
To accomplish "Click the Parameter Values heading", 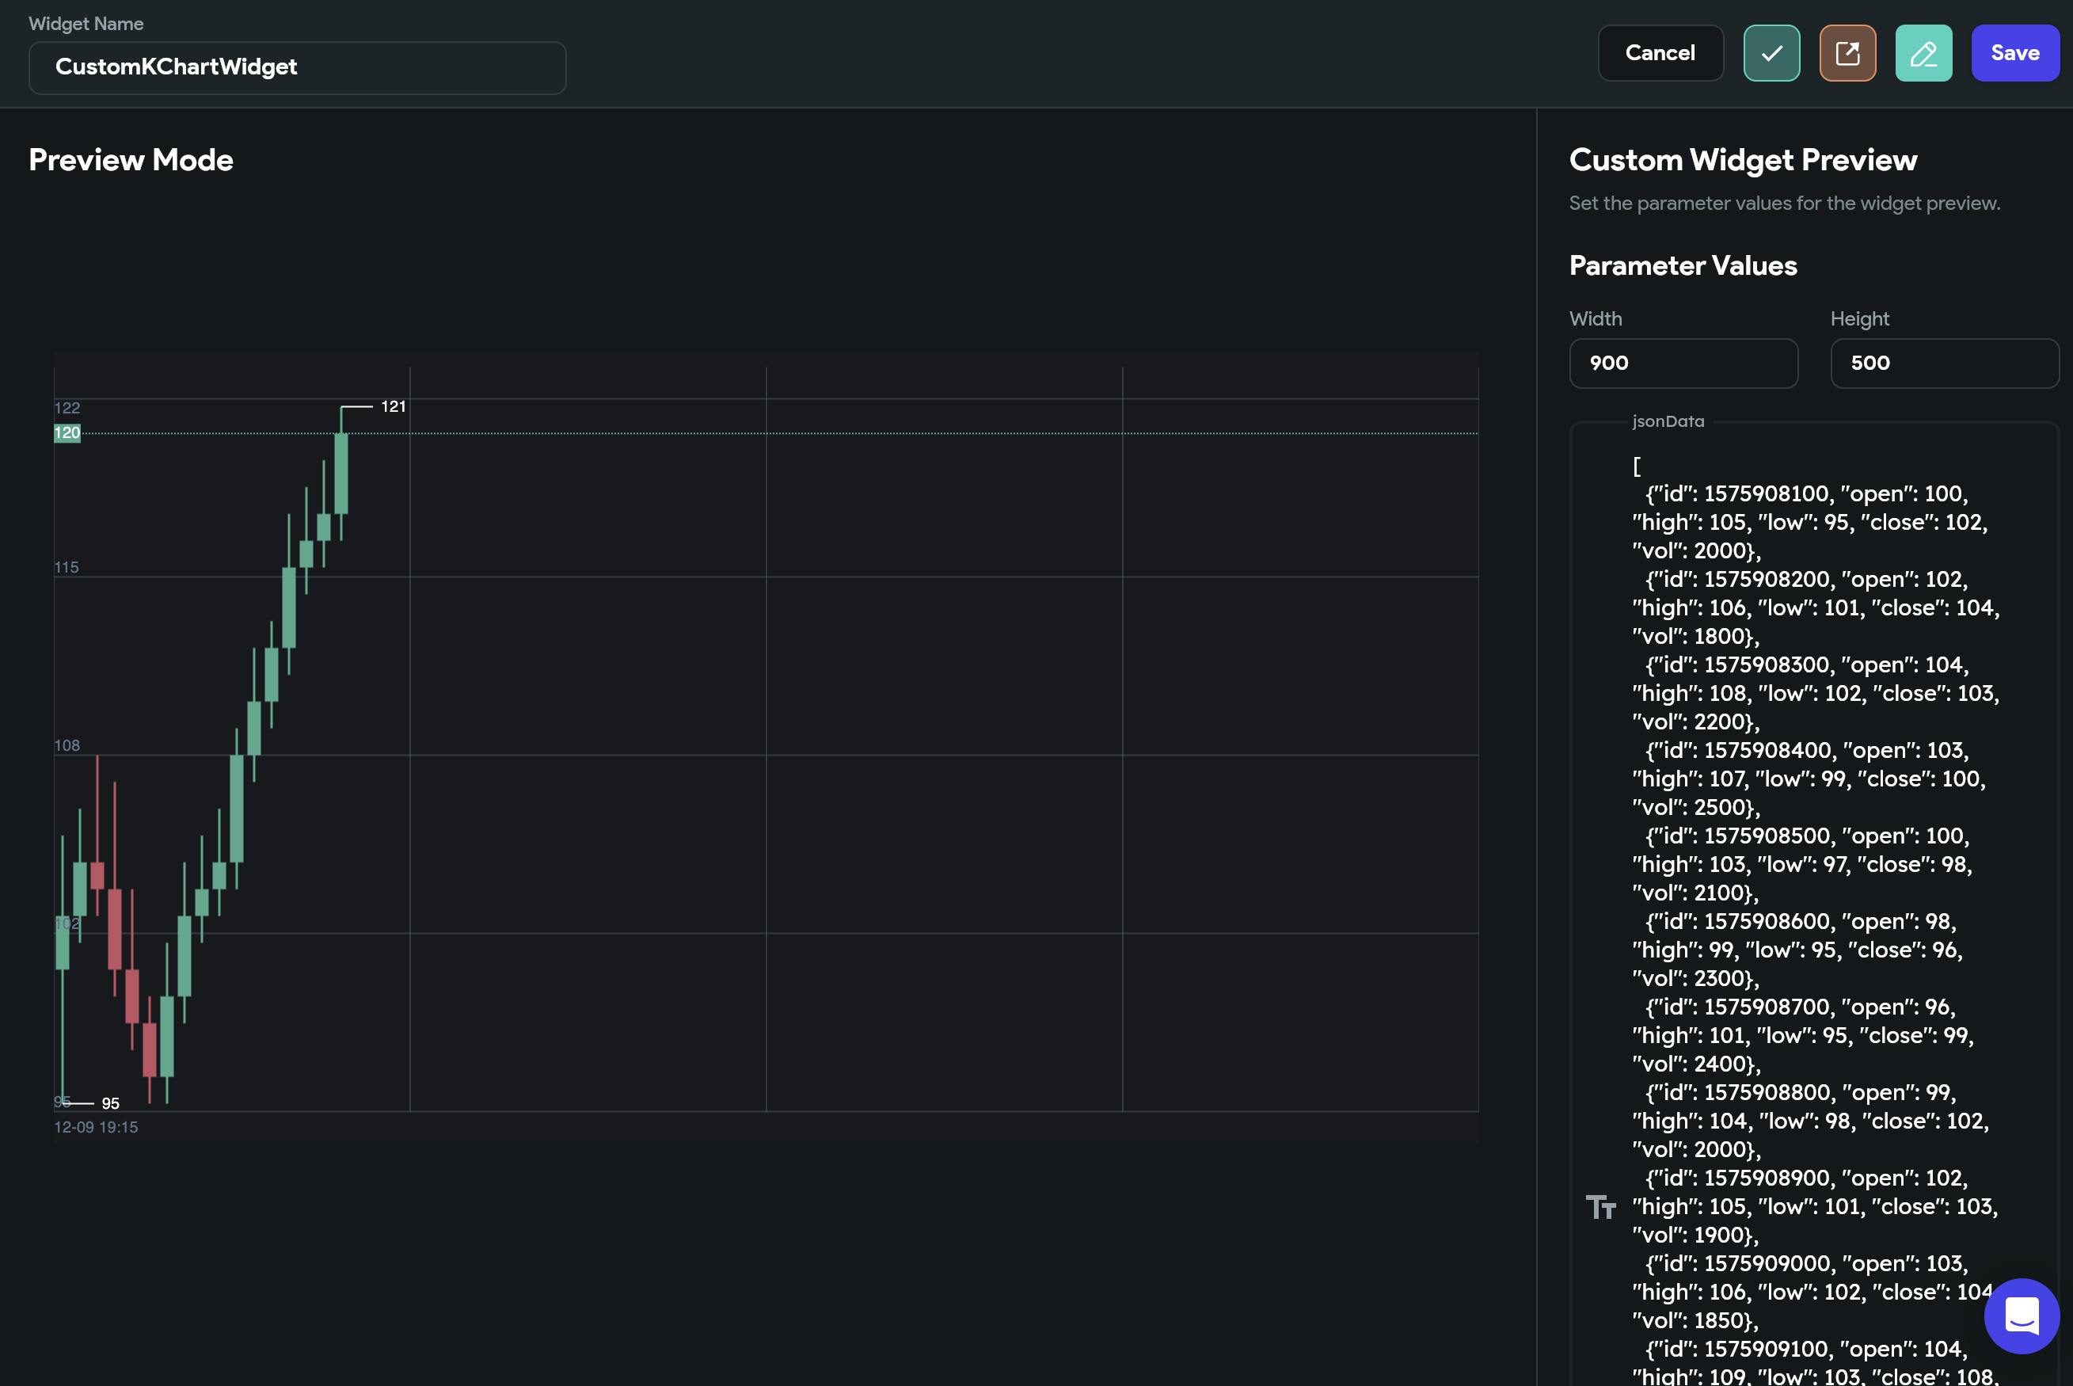I will 1683,265.
